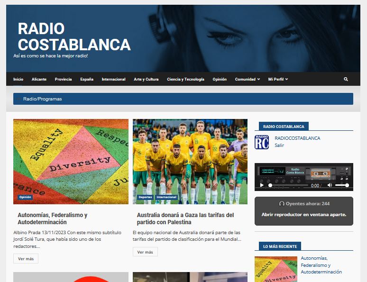
Task: Open the Equality Diversity article image
Action: tap(71, 162)
